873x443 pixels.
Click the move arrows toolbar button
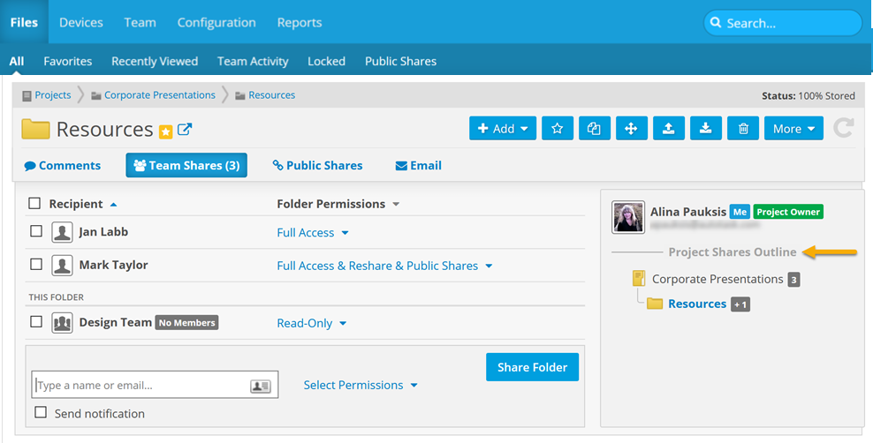631,129
